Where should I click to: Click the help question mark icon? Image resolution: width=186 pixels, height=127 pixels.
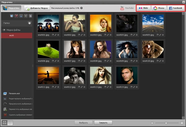(x=81, y=8)
